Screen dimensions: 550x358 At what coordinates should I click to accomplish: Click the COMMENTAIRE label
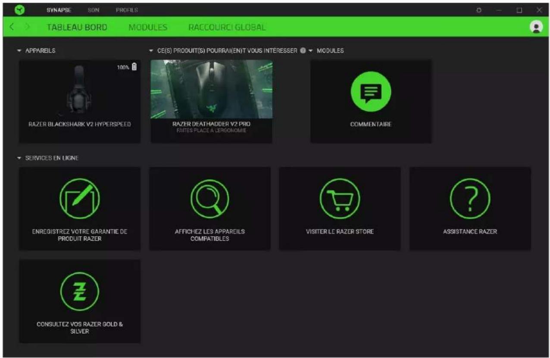(371, 124)
